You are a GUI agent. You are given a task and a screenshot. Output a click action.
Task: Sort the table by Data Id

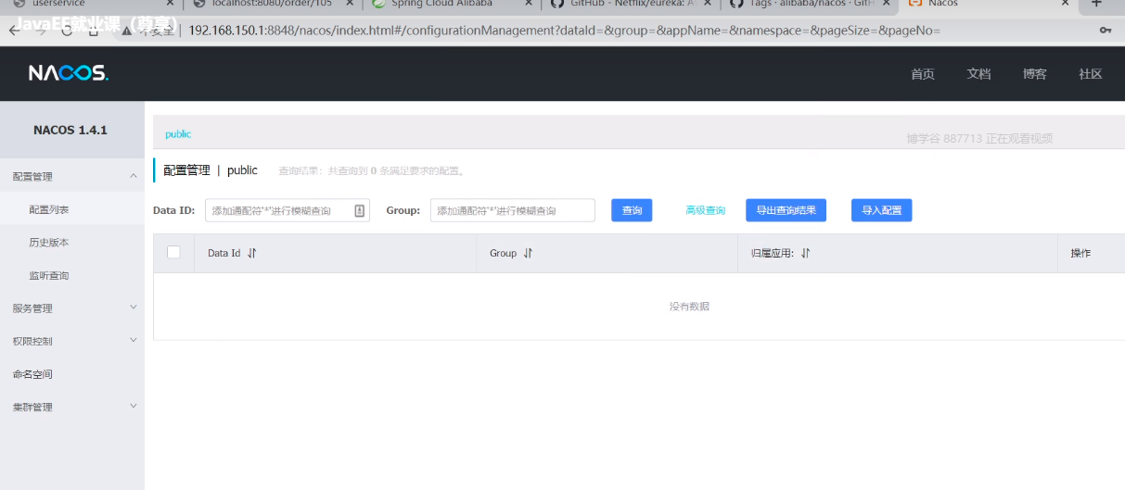pyautogui.click(x=252, y=253)
